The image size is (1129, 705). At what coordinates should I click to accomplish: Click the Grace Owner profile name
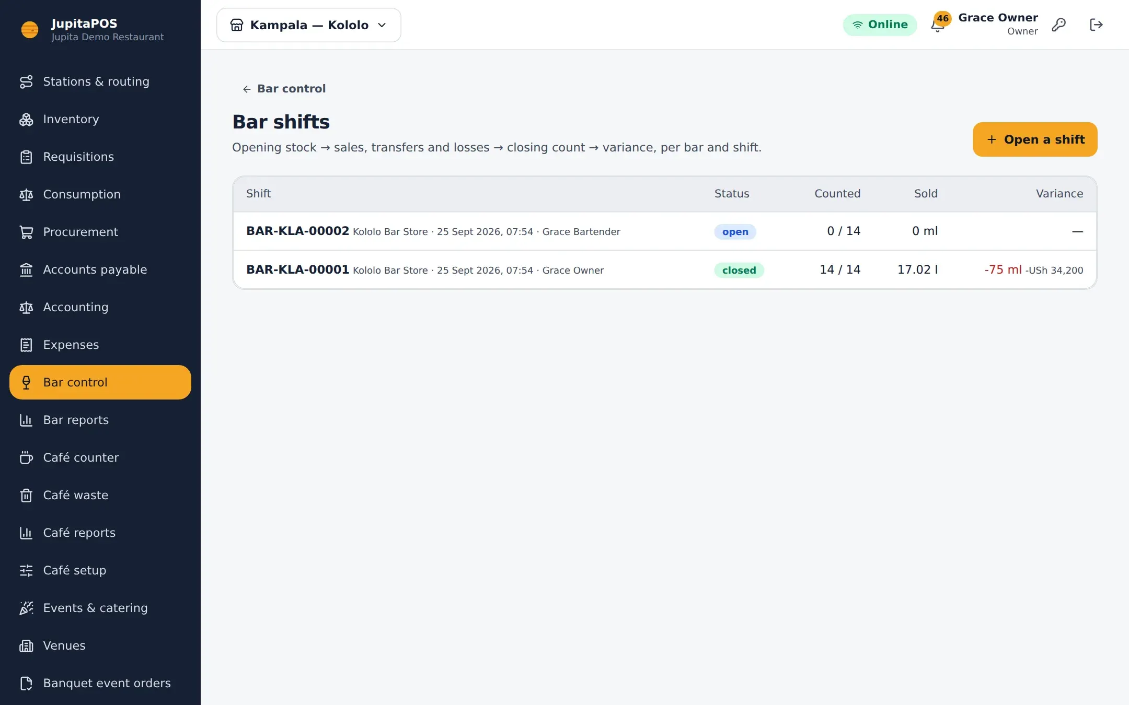pyautogui.click(x=998, y=18)
